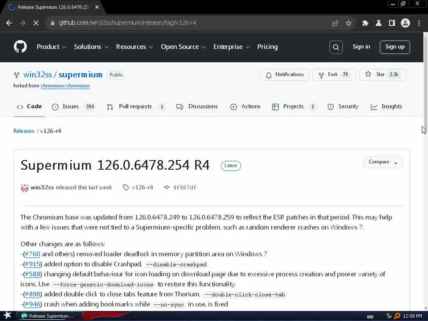The image size is (428, 321).
Task: Fork the repository with Fork button
Action: (334, 74)
